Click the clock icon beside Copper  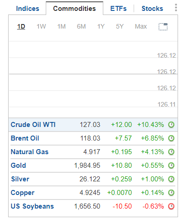(x=171, y=193)
